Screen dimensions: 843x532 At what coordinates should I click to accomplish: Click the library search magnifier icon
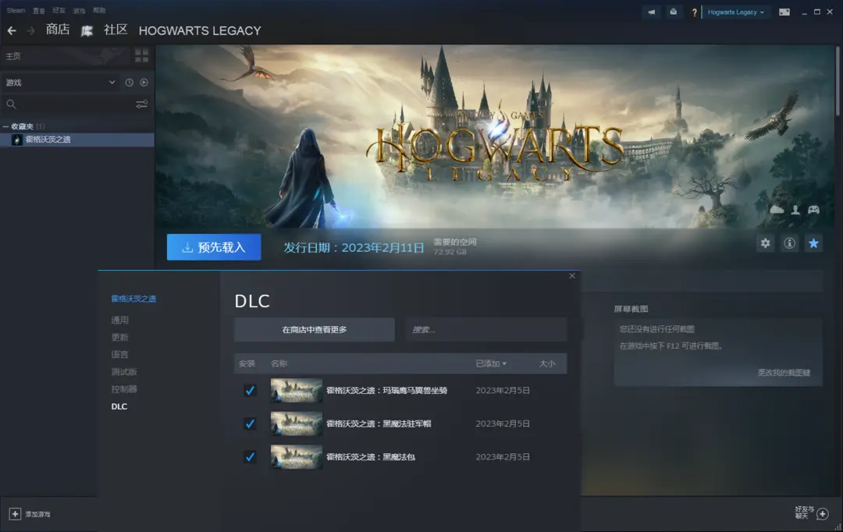pyautogui.click(x=11, y=105)
